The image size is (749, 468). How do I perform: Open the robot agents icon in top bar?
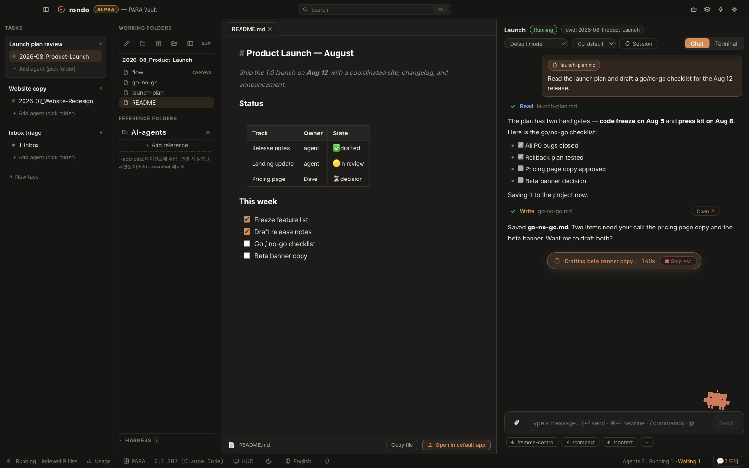click(694, 9)
